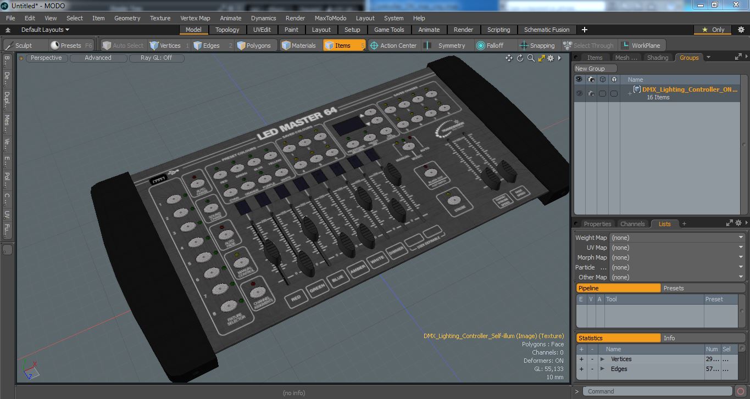Switch to Edges selection mode

(x=212, y=46)
